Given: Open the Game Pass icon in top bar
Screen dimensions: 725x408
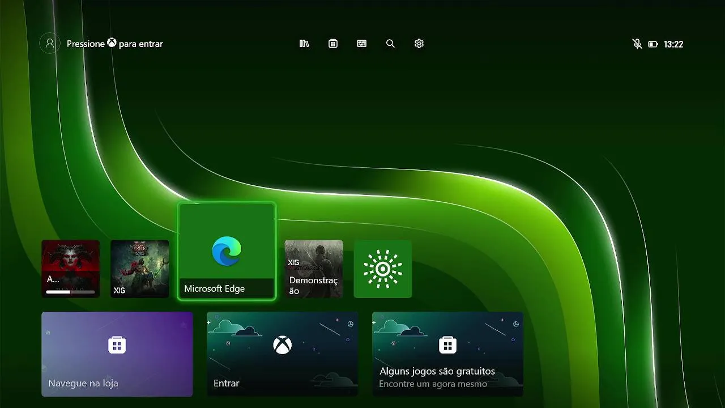Looking at the screenshot, I should point(362,44).
